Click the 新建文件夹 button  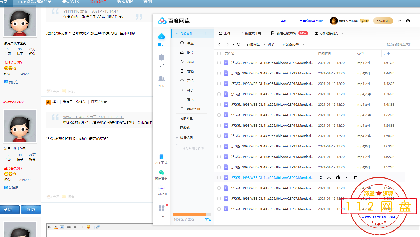click(250, 33)
